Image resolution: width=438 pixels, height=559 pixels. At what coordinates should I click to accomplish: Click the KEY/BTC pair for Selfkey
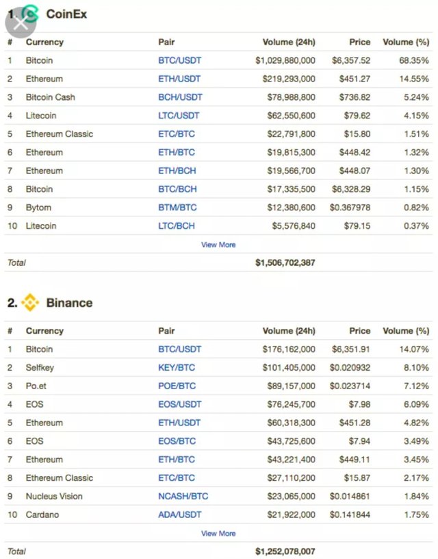176,368
